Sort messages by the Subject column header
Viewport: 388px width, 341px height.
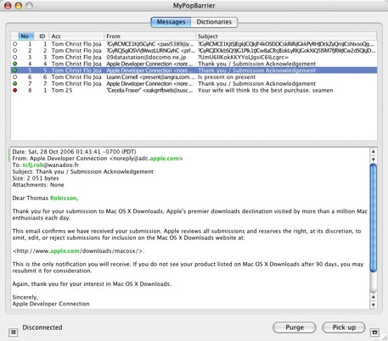(286, 36)
